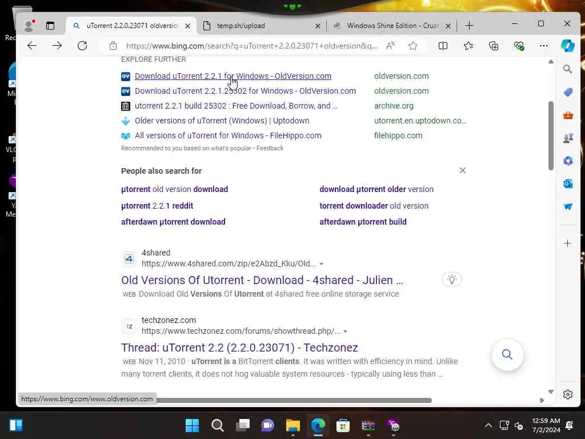Open Older versions of uTorrent Uptodown link

click(x=222, y=121)
